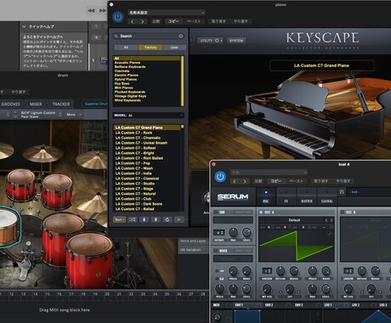Click the shuffle icon in Keyscape browser
Viewport: 391px width, 323px height.
133,219
